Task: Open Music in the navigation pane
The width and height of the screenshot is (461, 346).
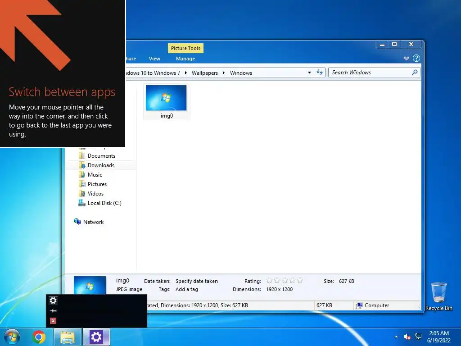Action: coord(95,174)
